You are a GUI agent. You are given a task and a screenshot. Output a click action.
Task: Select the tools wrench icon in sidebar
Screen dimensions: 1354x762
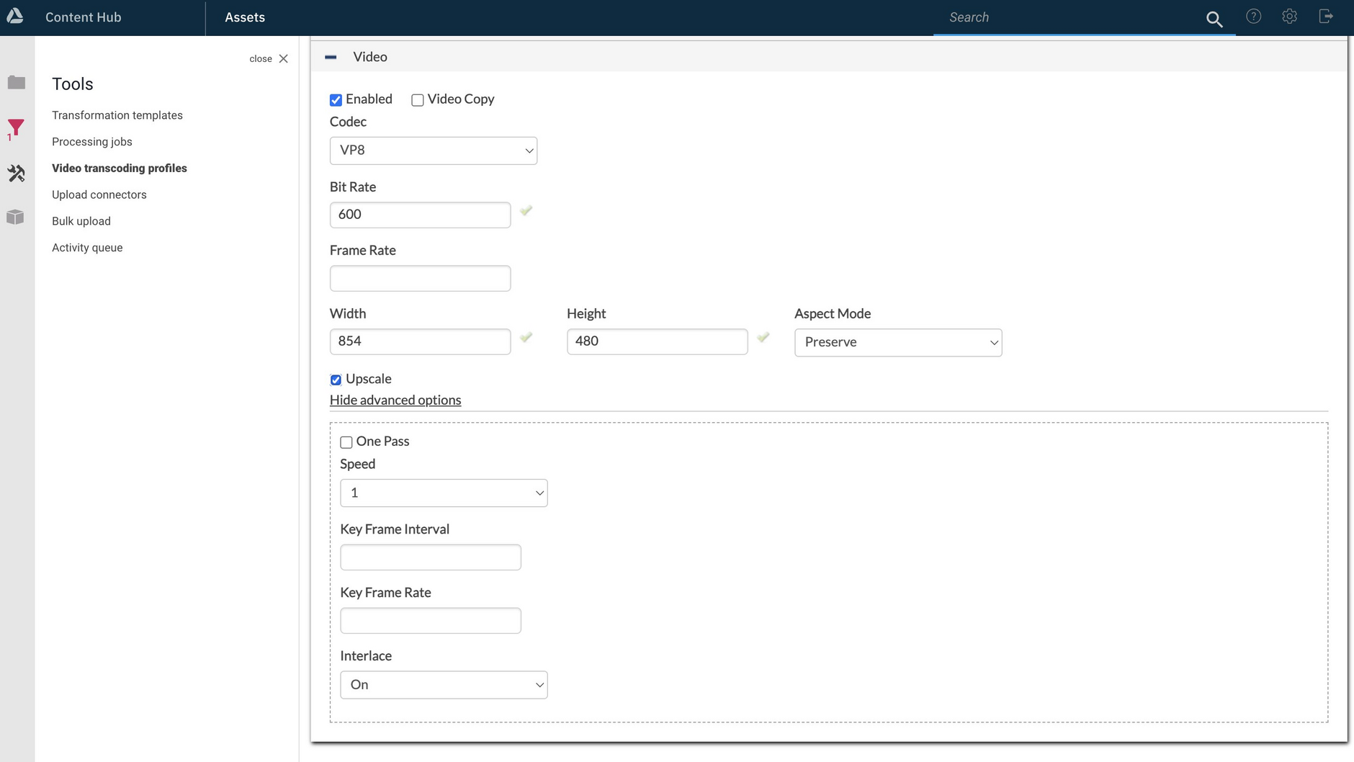16,174
